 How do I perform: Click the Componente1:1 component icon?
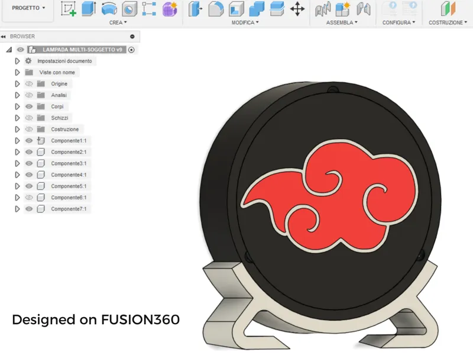[x=41, y=141]
